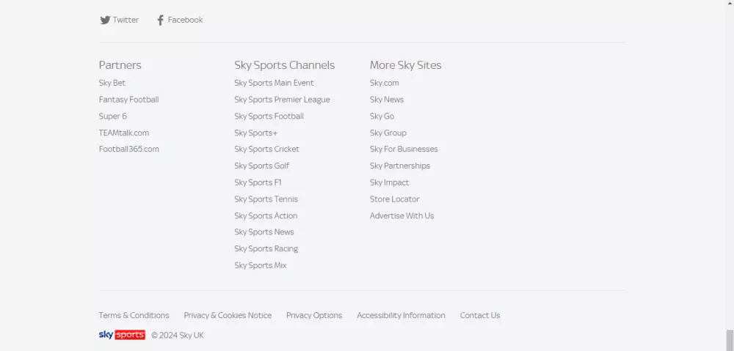Screen dimensions: 734x351
Task: Go to Sky Sports Golf
Action: click(x=262, y=166)
